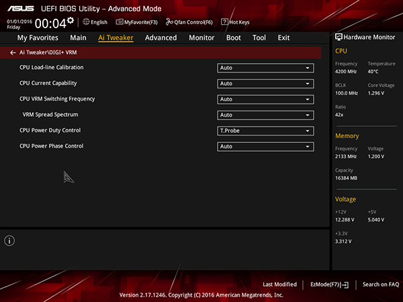Click the info circle icon in the help area
The image size is (403, 302).
pos(9,241)
